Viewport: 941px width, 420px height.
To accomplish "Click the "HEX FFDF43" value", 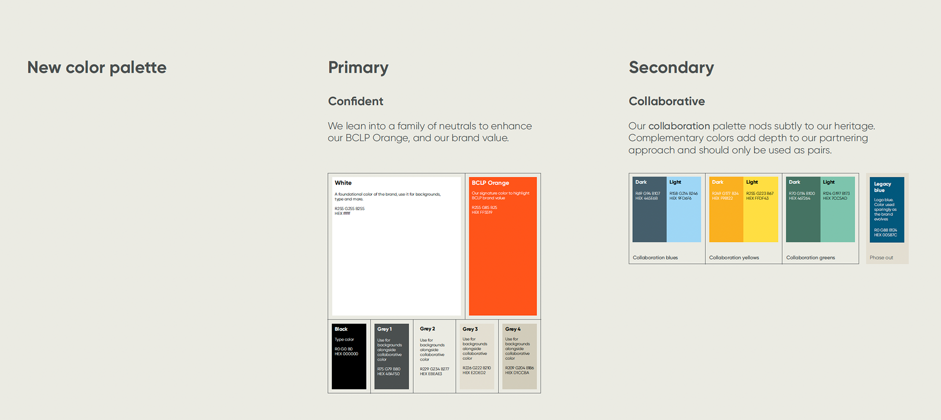I will tap(758, 198).
